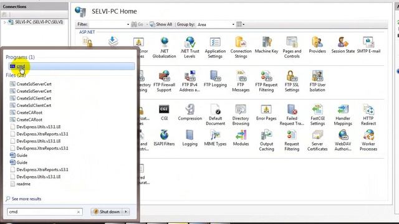Screen dimensions: 399x224
Task: Open Connection Strings feature
Action: [x=241, y=47]
